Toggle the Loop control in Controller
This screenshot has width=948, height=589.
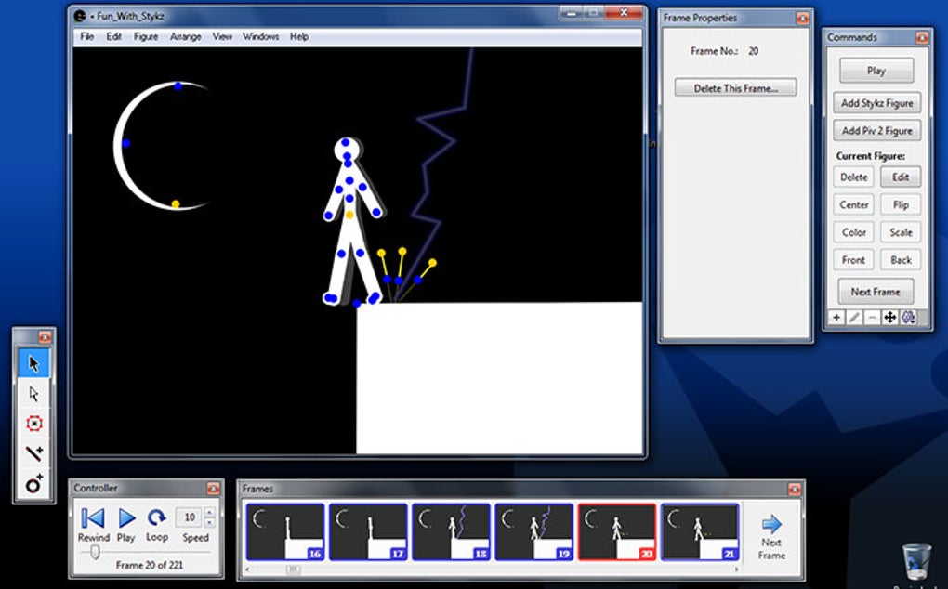[156, 517]
